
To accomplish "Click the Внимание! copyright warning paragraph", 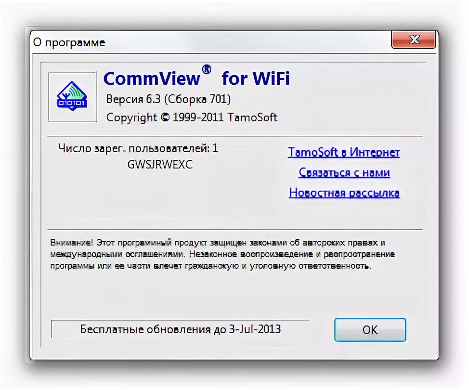I will pyautogui.click(x=222, y=254).
